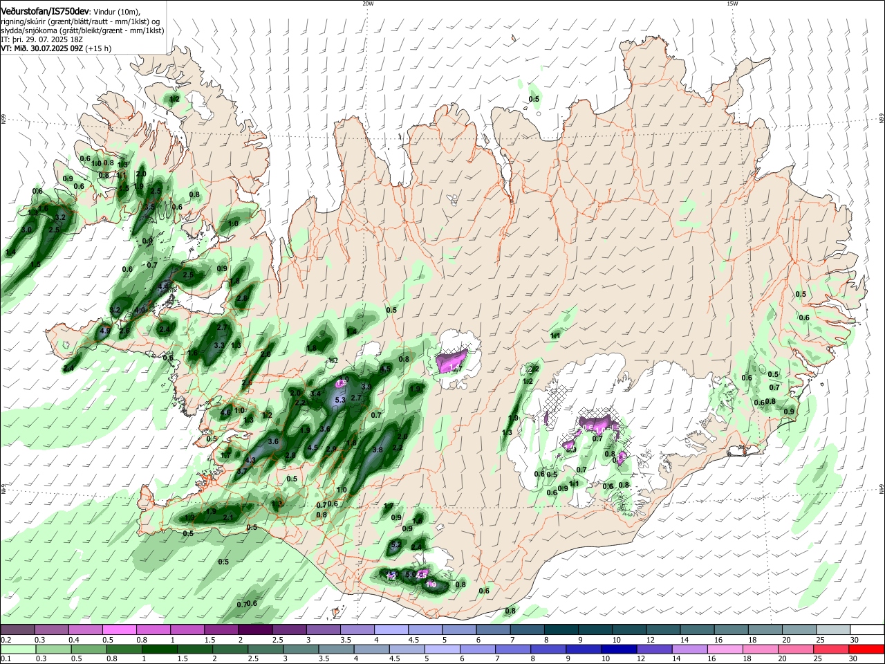This screenshot has height=664, width=885.
Task: Click lavender 5 swatch in bottom legend row
Action: 442,649
